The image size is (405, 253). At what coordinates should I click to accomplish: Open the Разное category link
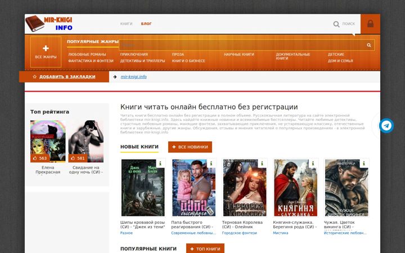coord(127,233)
